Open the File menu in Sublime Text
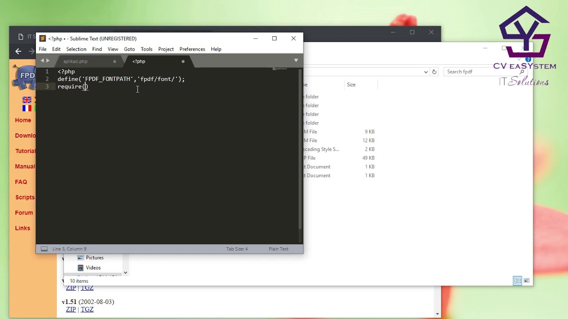The image size is (568, 319). click(x=43, y=49)
